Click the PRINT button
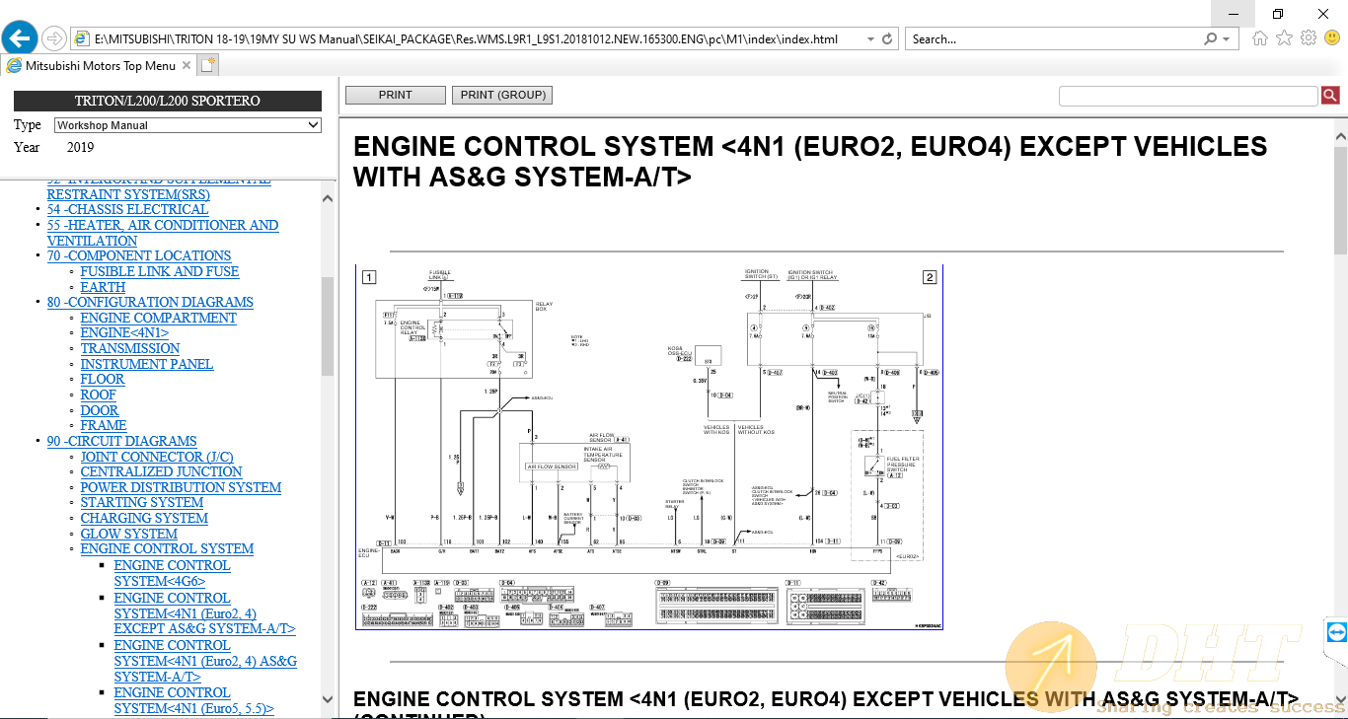This screenshot has height=719, width=1348. pos(395,95)
